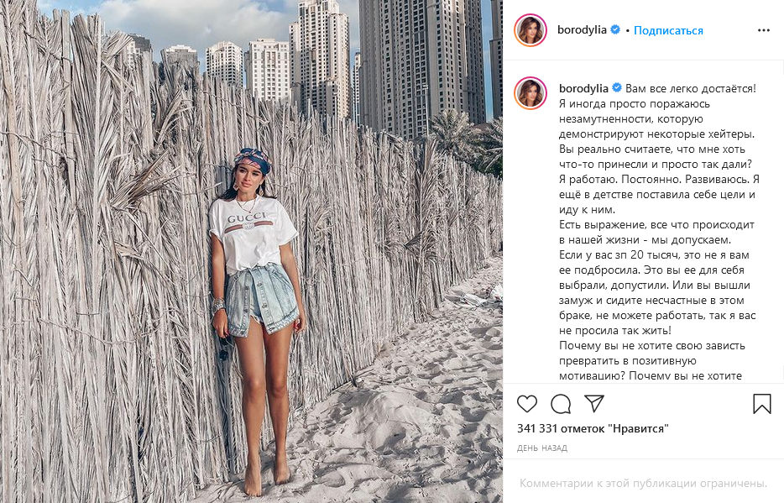The image size is (784, 503).
Task: Open borodylia avatar next to caption
Action: coord(531,93)
